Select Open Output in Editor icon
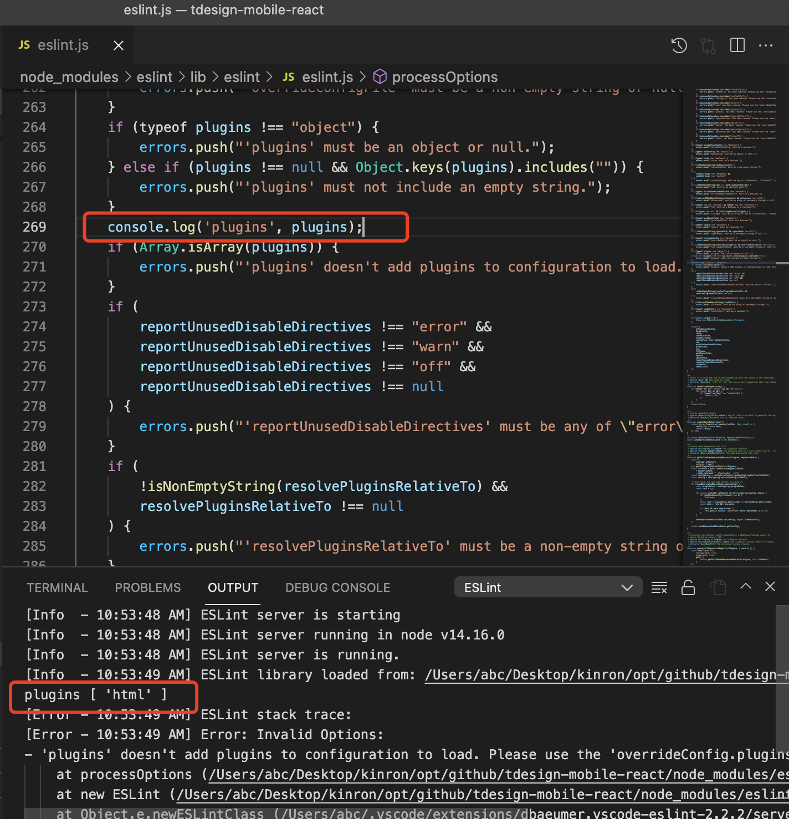Image resolution: width=789 pixels, height=819 pixels. click(x=719, y=587)
